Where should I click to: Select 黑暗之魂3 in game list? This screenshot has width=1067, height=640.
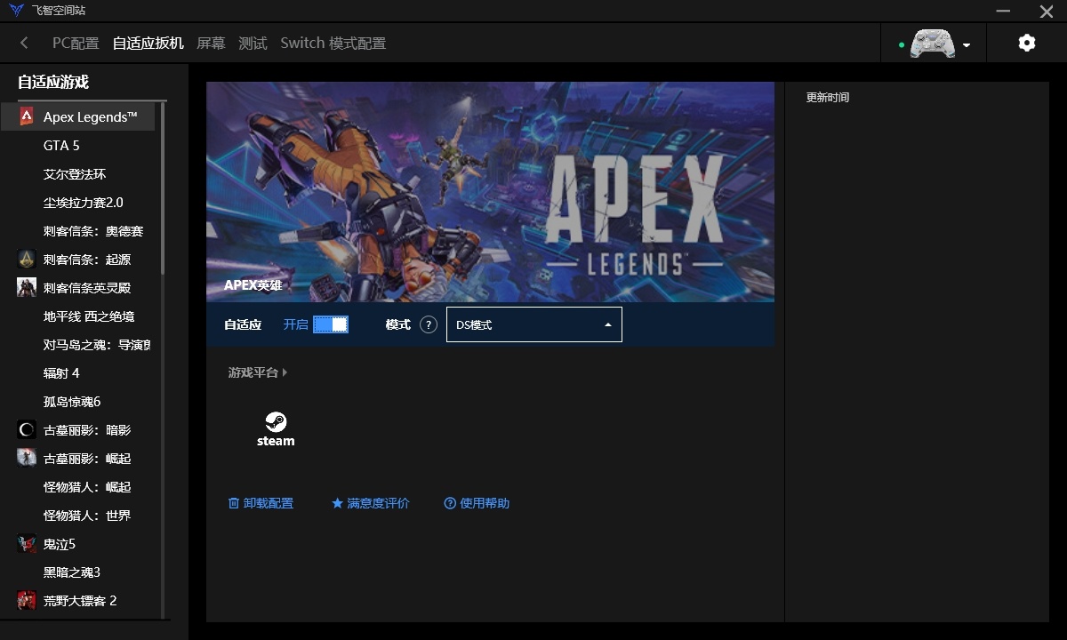[77, 572]
